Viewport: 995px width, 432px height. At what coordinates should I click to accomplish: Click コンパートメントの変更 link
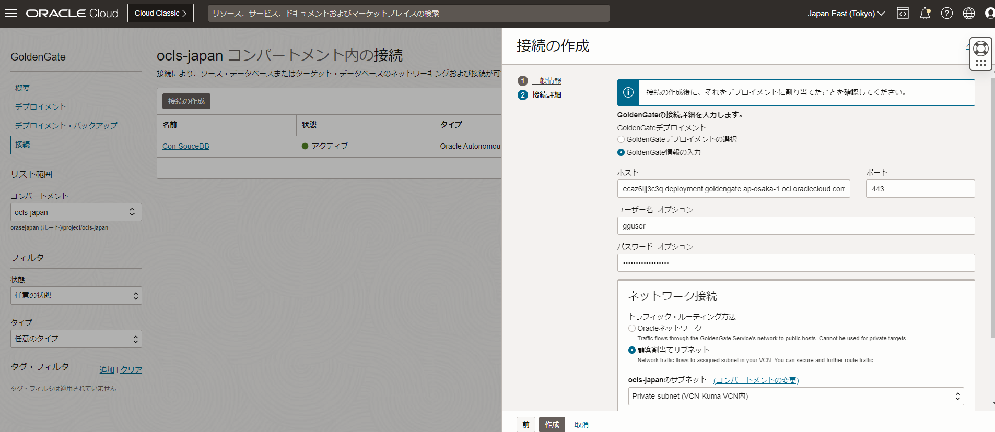756,380
